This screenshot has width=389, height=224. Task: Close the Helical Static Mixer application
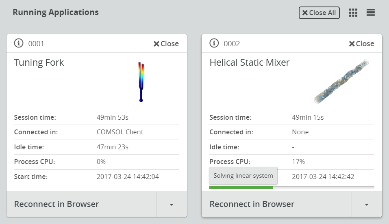361,44
